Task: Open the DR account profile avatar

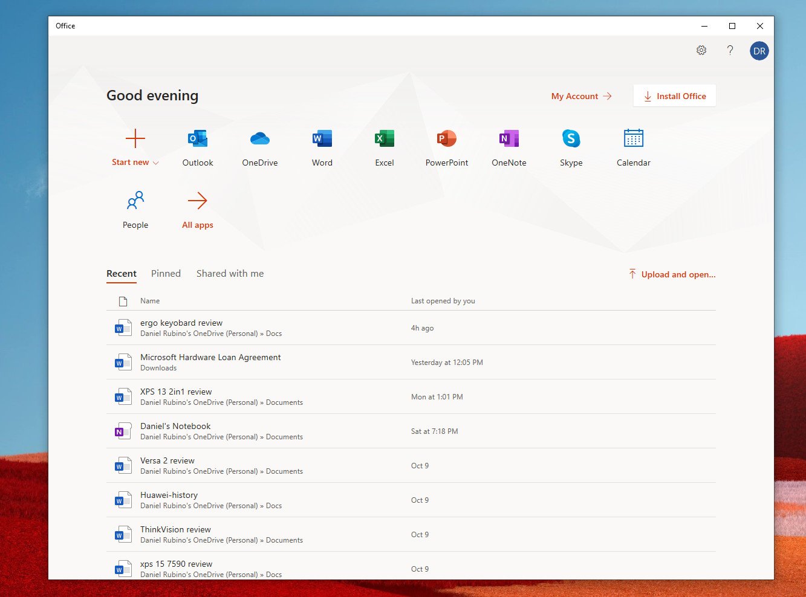Action: pos(759,51)
